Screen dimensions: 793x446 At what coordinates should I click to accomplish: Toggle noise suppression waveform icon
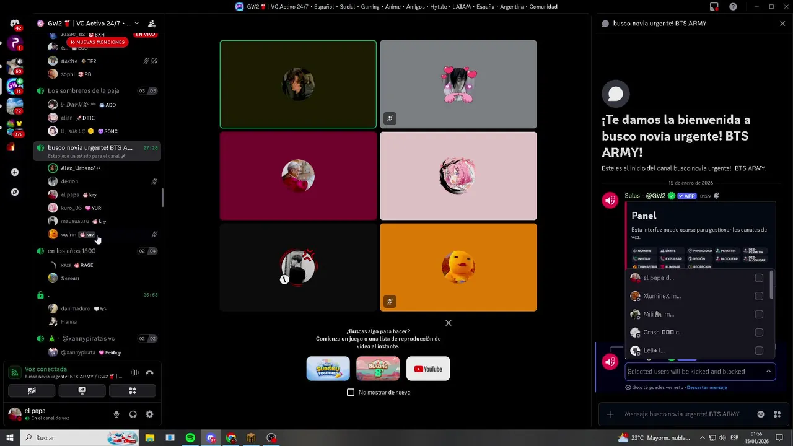134,373
